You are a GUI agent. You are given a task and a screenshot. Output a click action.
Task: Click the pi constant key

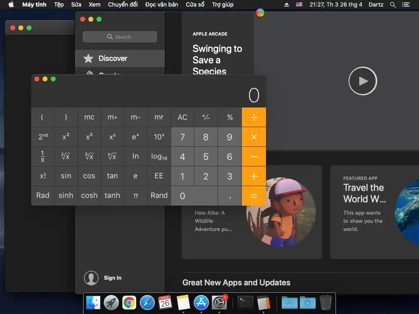pyautogui.click(x=136, y=196)
